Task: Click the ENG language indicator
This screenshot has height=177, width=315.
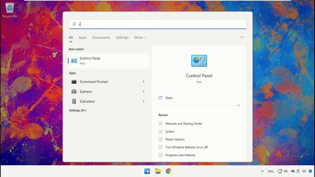Action: click(271, 172)
